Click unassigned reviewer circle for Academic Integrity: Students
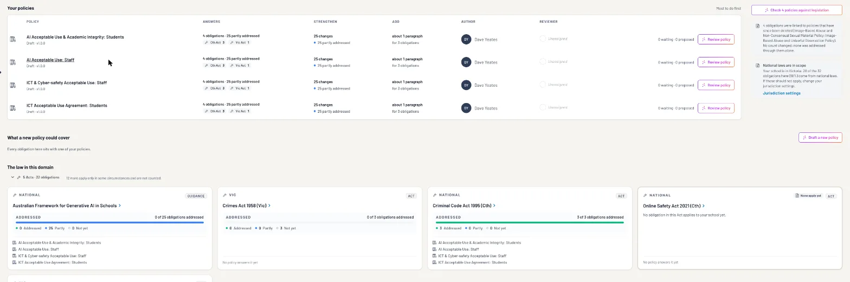Viewport: 850px width, 282px height. click(x=543, y=39)
